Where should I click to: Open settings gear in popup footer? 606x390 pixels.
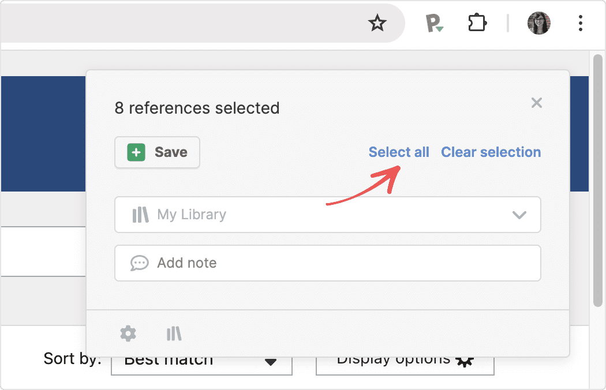(x=128, y=333)
